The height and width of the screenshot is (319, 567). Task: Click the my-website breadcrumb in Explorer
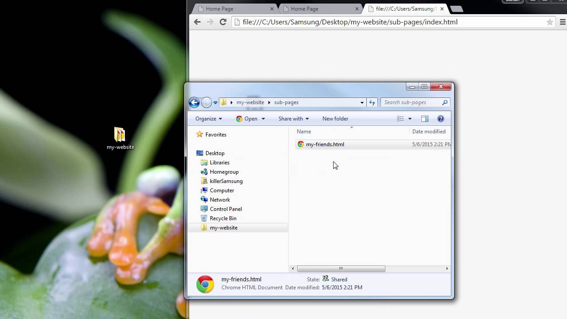(250, 102)
